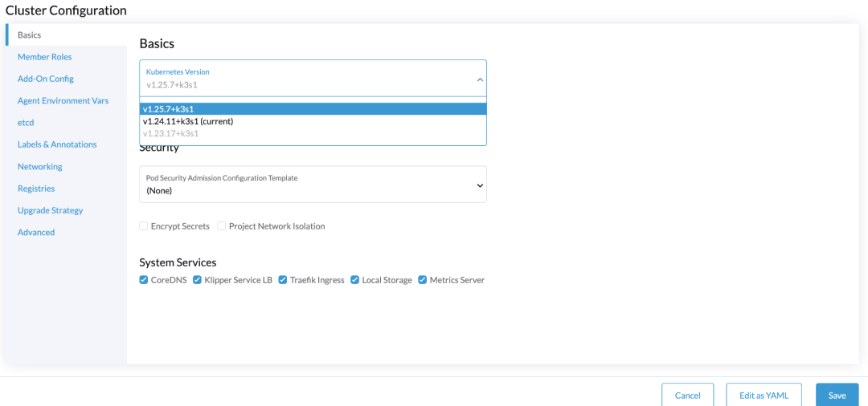Switch to the Networking tab
The image size is (868, 406).
pyautogui.click(x=39, y=167)
